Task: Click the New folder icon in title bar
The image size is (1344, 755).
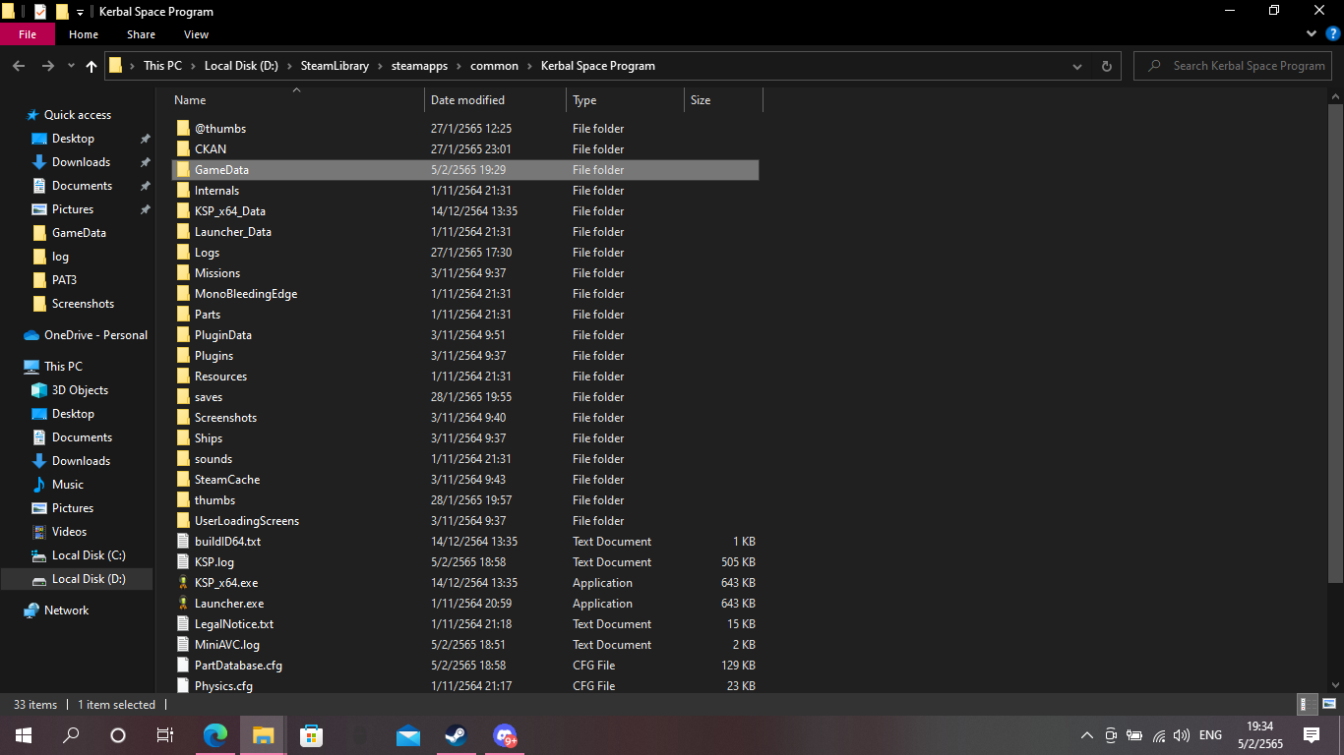Action: pos(62,12)
